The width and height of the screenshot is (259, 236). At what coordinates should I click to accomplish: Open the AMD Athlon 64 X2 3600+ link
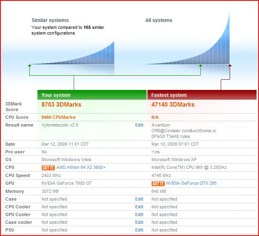click(x=81, y=167)
